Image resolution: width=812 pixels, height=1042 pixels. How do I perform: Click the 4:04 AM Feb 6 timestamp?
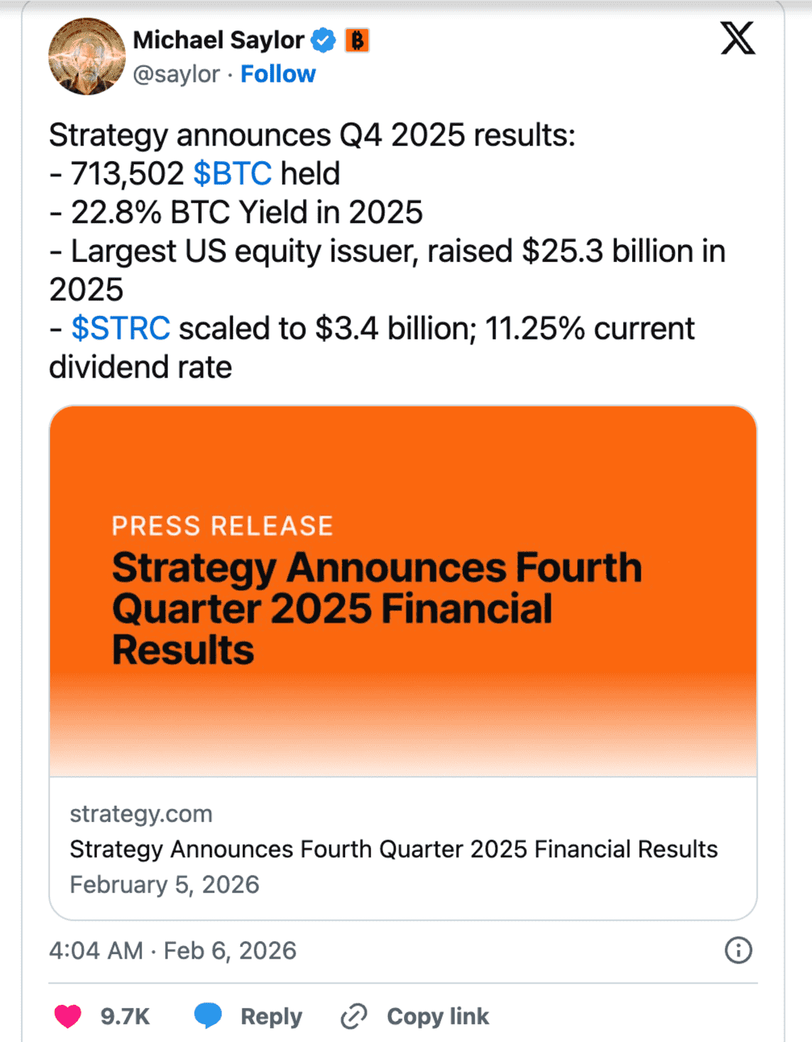pyautogui.click(x=173, y=951)
